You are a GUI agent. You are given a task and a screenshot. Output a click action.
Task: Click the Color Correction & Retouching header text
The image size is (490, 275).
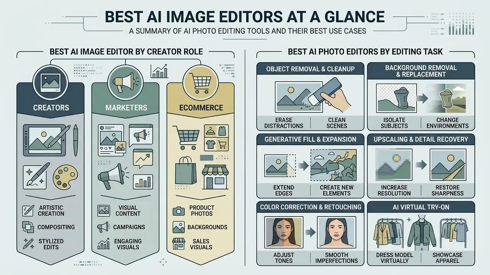pos(310,207)
